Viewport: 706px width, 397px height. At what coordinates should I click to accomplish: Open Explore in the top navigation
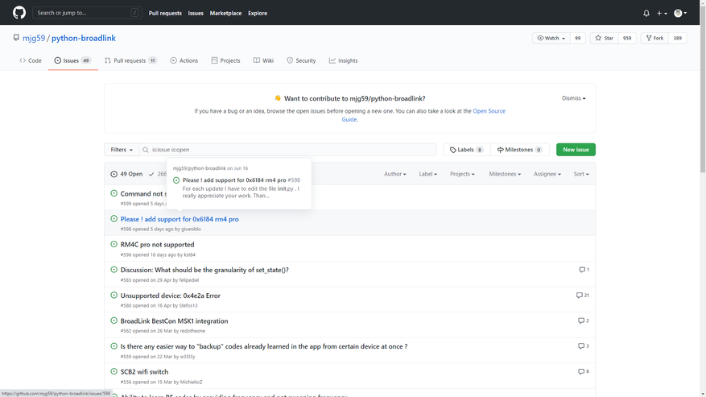258,13
